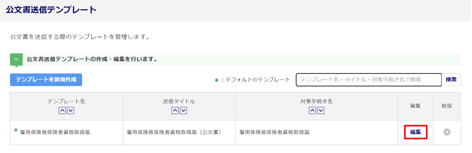Open 編集 for 雇用保険被保険者資格取得届
This screenshot has width=472, height=153.
click(x=415, y=132)
